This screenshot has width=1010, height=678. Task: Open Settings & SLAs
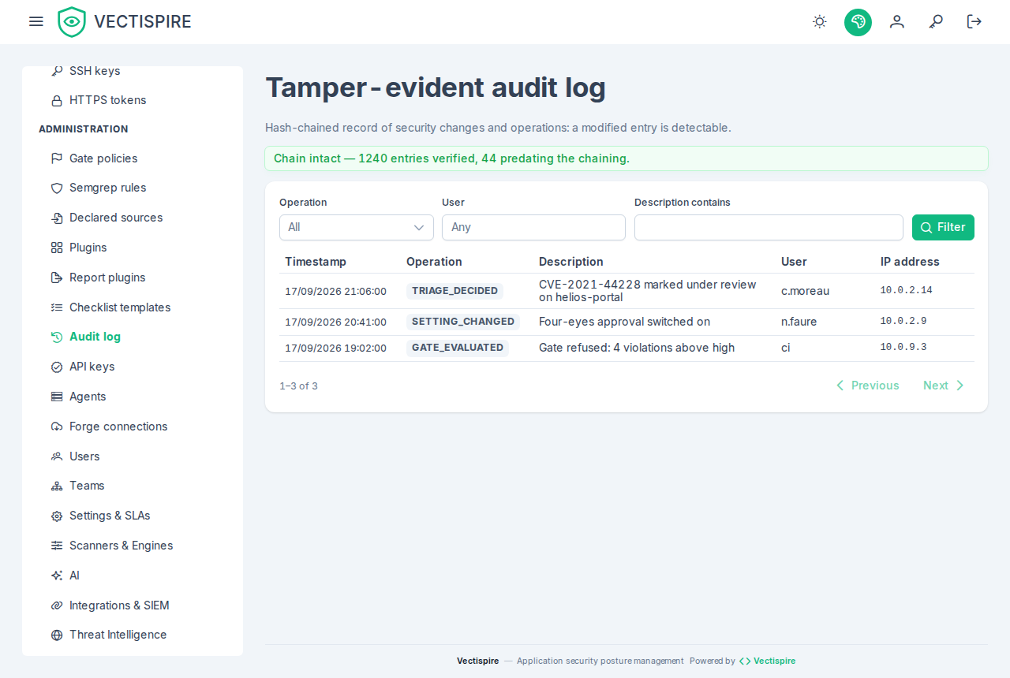coord(133,516)
